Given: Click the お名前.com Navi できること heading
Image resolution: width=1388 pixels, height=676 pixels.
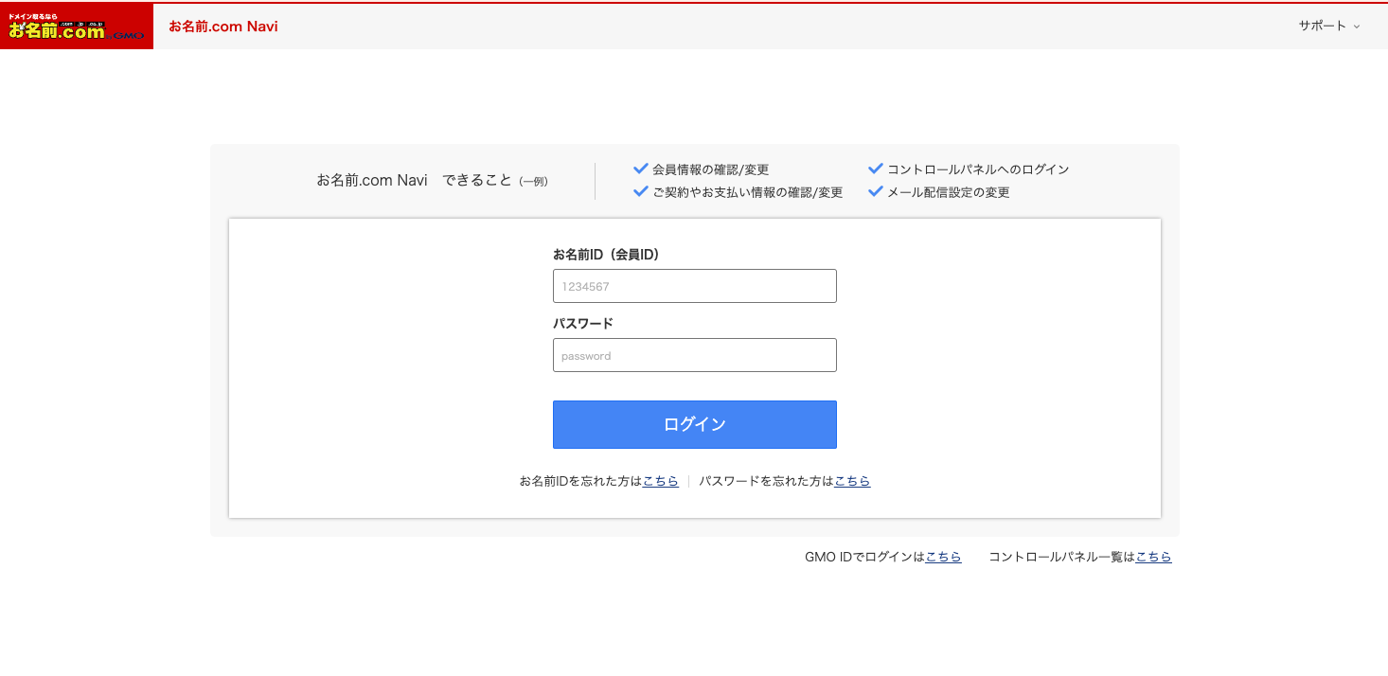Looking at the screenshot, I should pos(432,180).
